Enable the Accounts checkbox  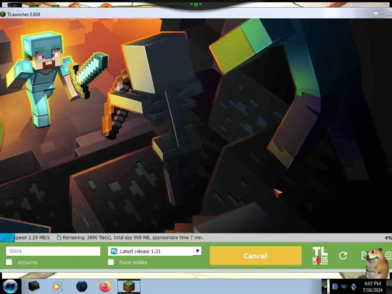(9, 262)
